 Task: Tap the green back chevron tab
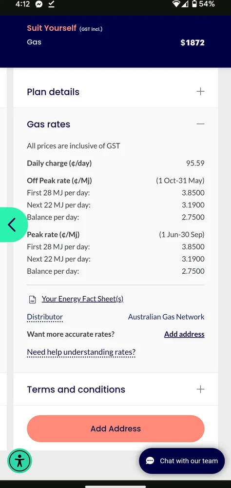tap(13, 224)
